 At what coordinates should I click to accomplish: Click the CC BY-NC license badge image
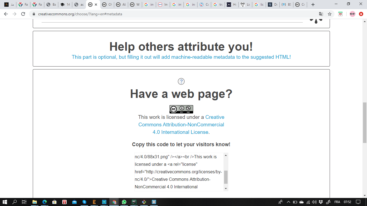(x=181, y=109)
